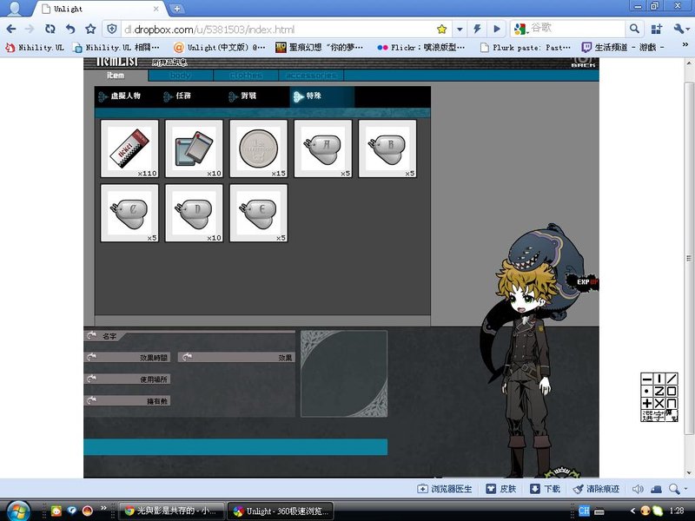The height and width of the screenshot is (521, 695).
Task: Reload the page with the refresh icon
Action: (50, 30)
